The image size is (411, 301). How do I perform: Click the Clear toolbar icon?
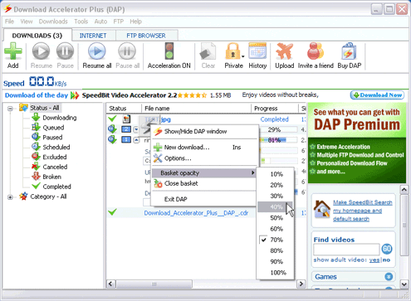208,51
